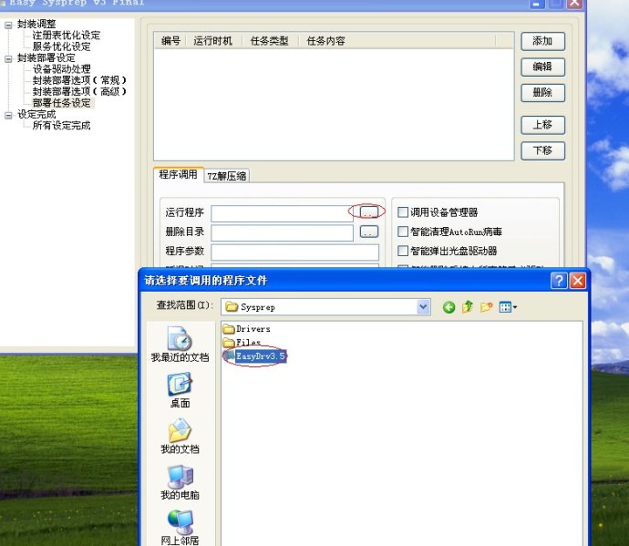
Task: Go back using the green arrow icon
Action: click(x=449, y=307)
